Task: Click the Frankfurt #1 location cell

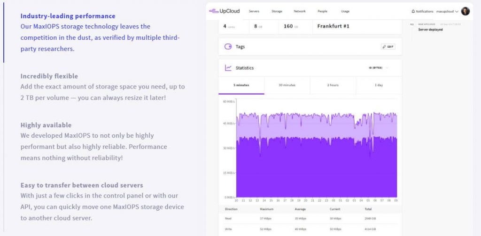Action: (334, 26)
